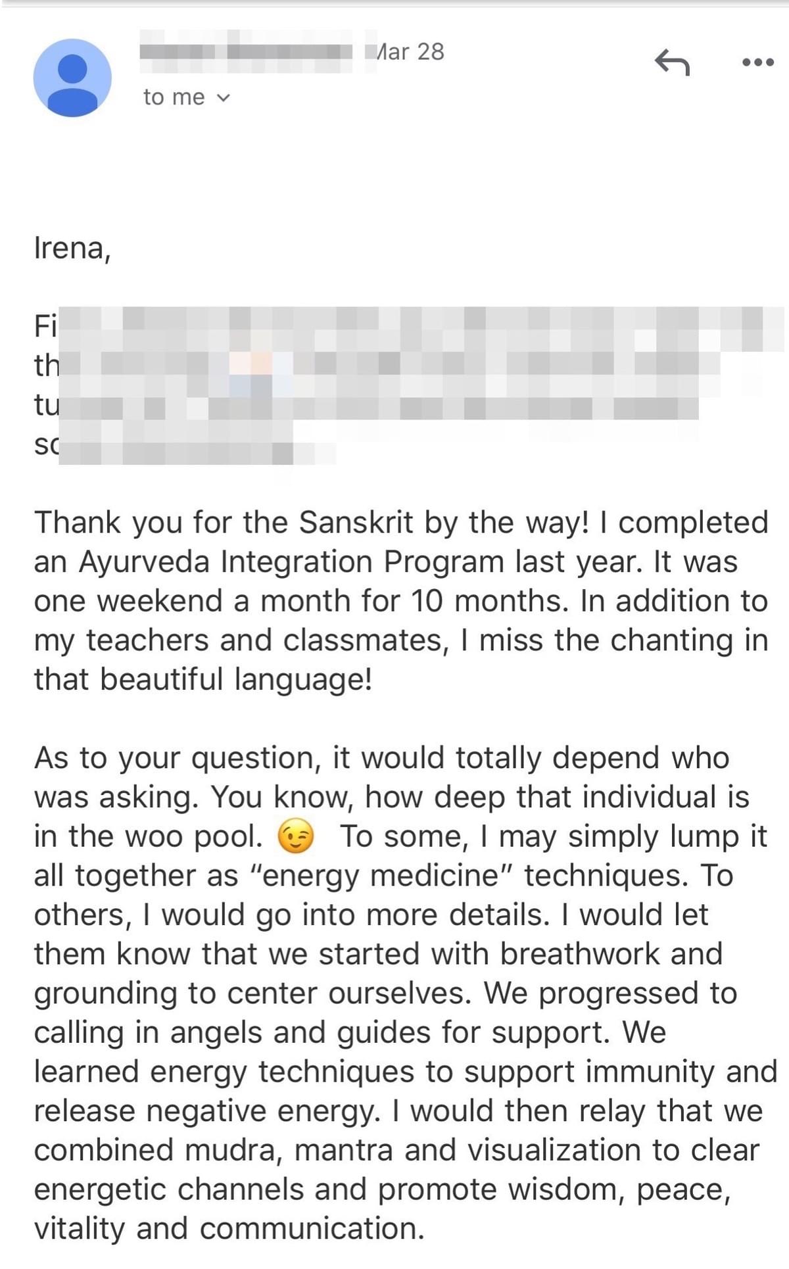
Task: Tap the closing words "vitality and communication"
Action: point(229,1229)
